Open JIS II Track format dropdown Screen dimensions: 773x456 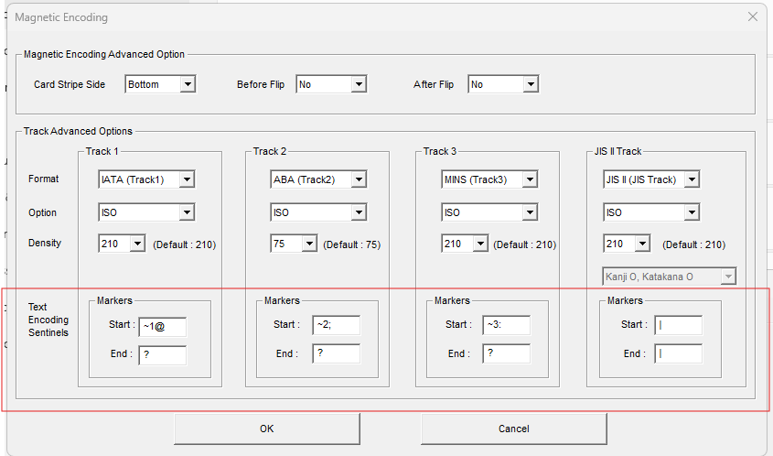point(651,179)
